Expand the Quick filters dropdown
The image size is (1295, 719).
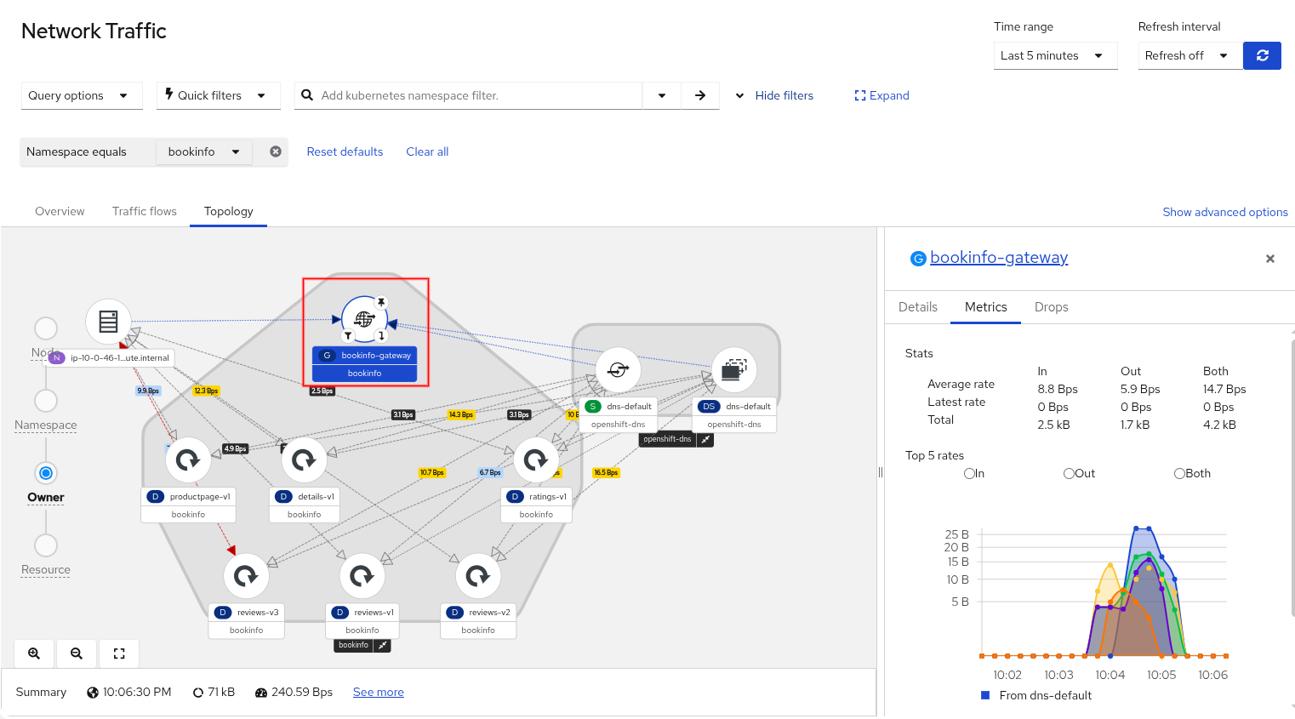(x=218, y=95)
